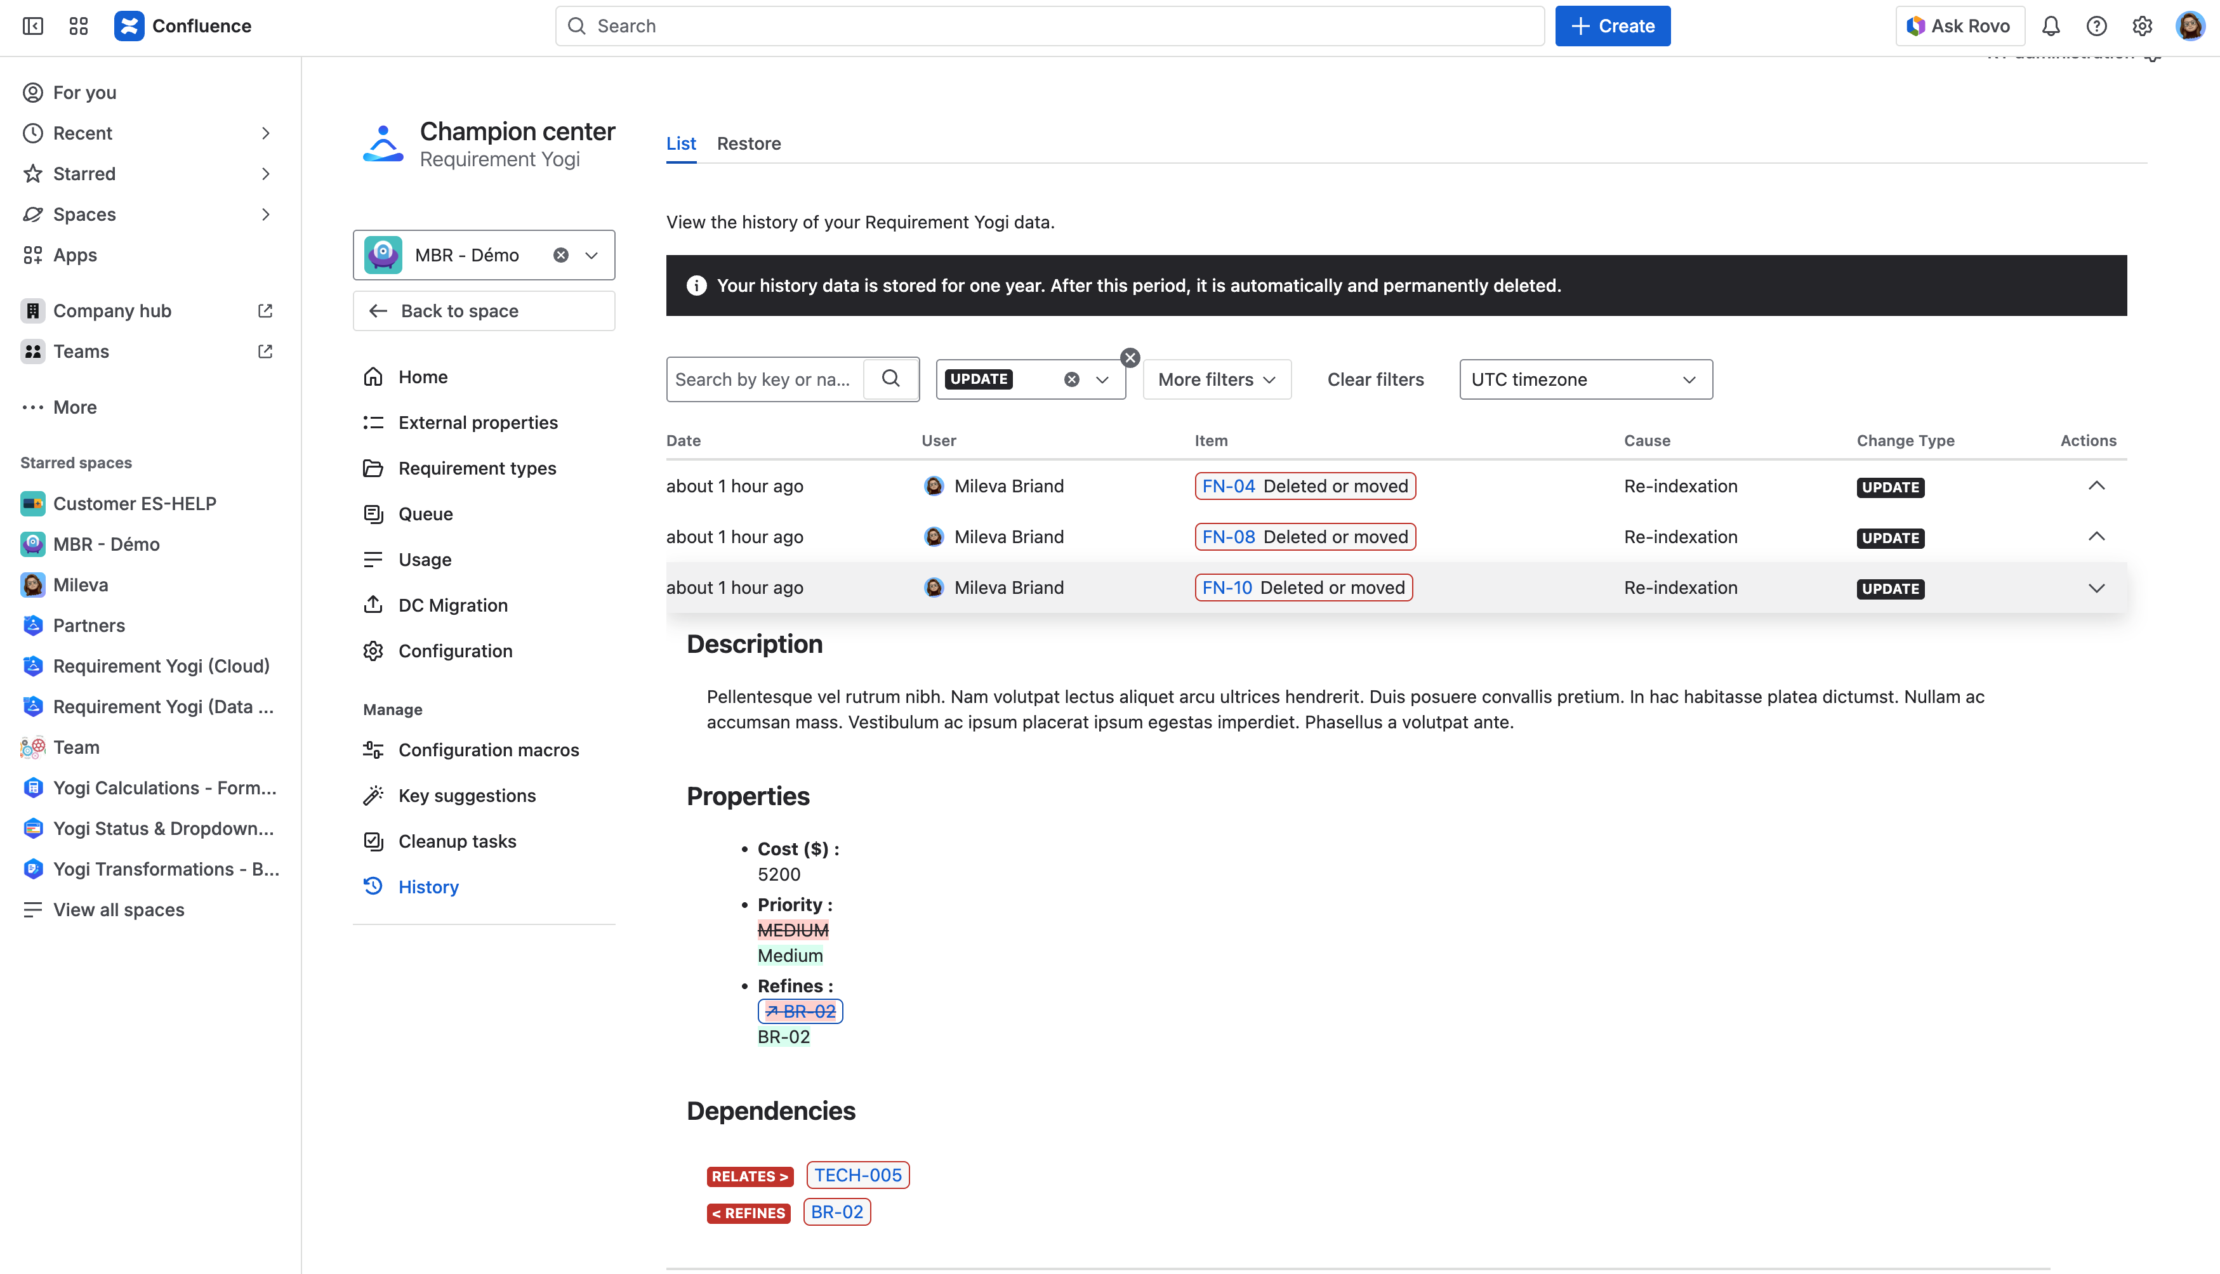Expand the Recent section in sidebar
The image size is (2220, 1274).
265,133
